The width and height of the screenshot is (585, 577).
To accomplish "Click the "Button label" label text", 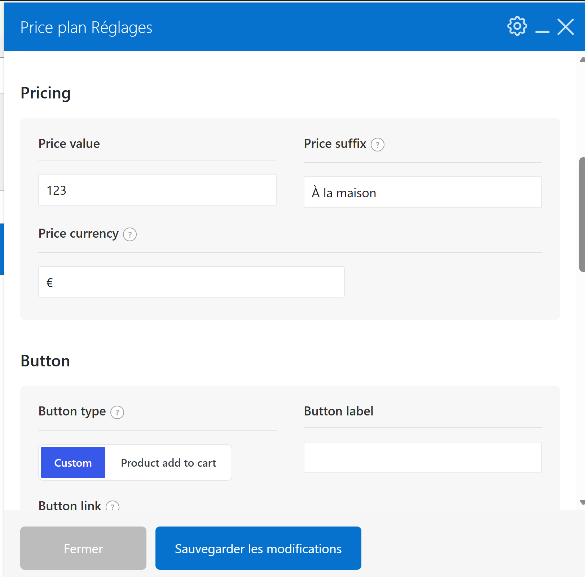I will (x=339, y=411).
